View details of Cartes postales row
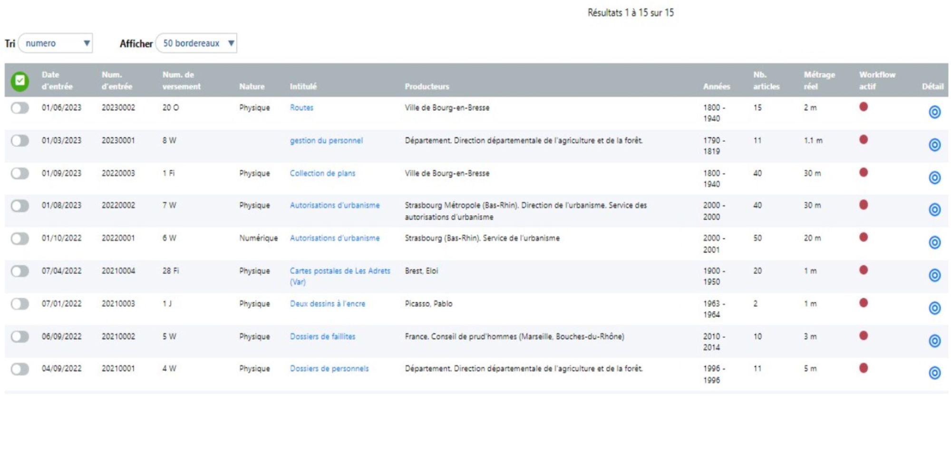Viewport: 951px width, 451px height. tap(934, 276)
